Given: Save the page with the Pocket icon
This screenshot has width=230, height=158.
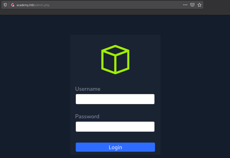Looking at the screenshot, I should [x=192, y=5].
